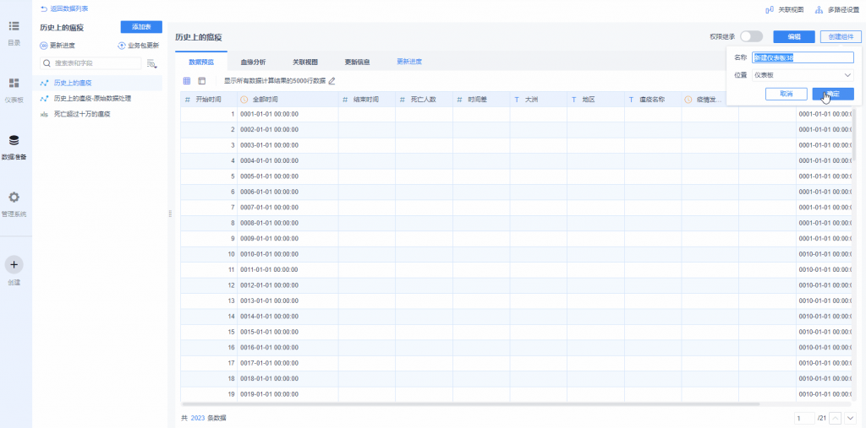Select the 数据准备 database icon

(x=14, y=140)
